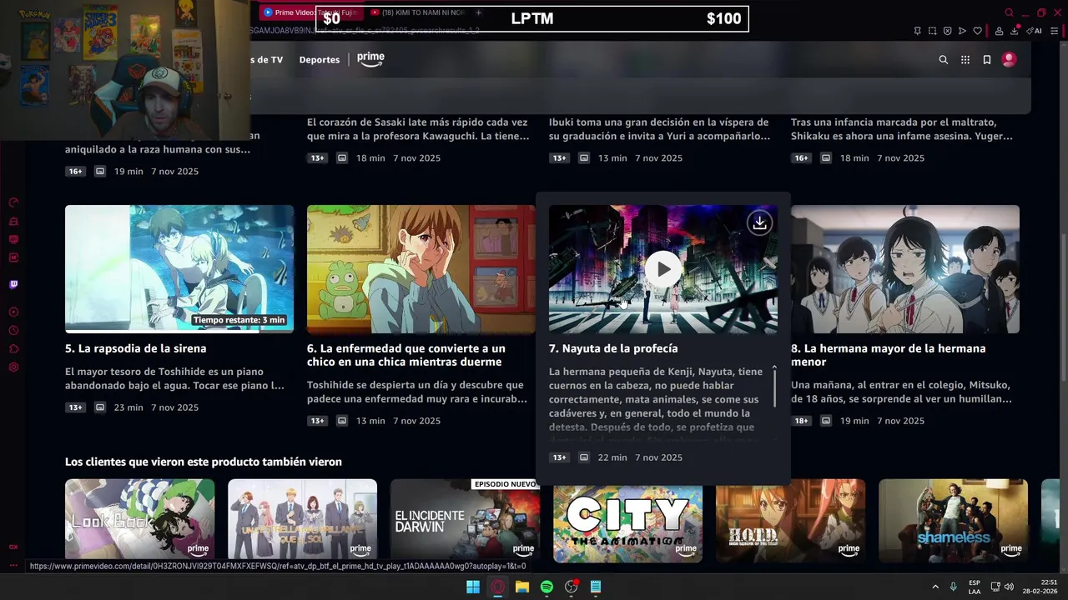Switch to KIMI TO NAMI NI NOR browser tab

(x=417, y=12)
